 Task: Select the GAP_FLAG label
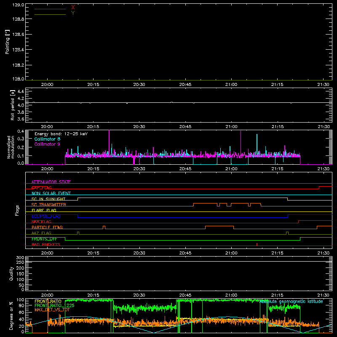(x=41, y=187)
